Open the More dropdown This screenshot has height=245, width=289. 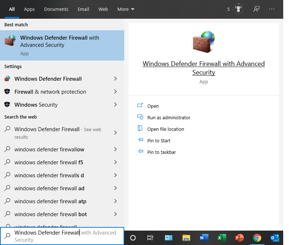126,9
